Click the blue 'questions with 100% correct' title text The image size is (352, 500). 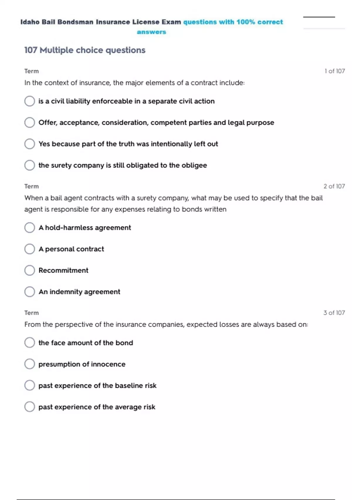[x=233, y=22]
